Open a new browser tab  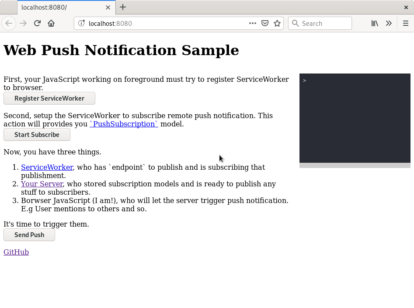click(123, 7)
